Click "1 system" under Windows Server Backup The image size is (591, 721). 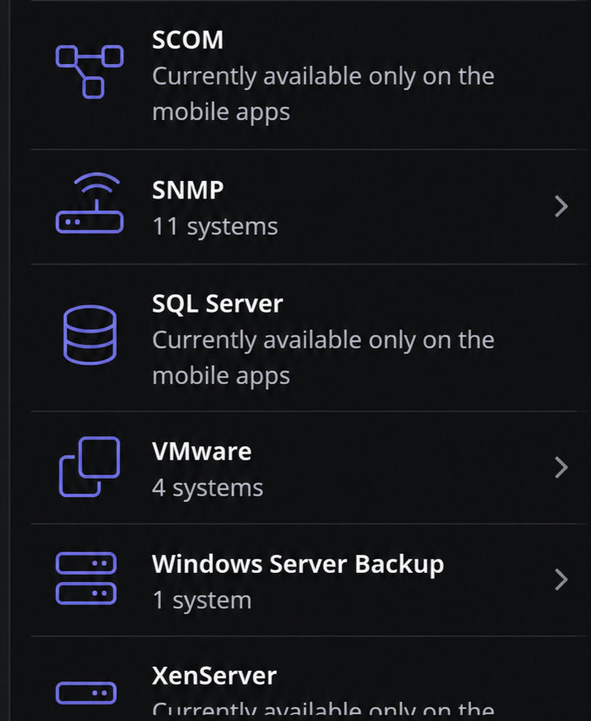201,600
